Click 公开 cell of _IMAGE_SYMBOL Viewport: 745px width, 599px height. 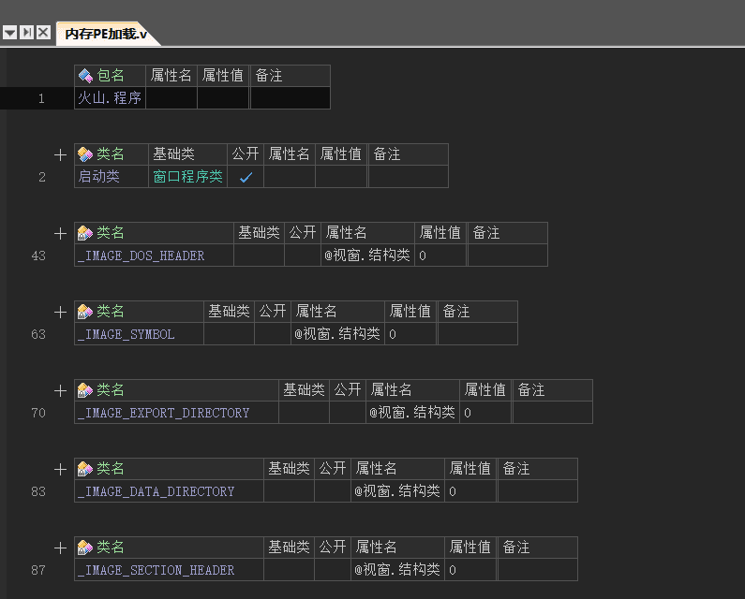pos(273,334)
